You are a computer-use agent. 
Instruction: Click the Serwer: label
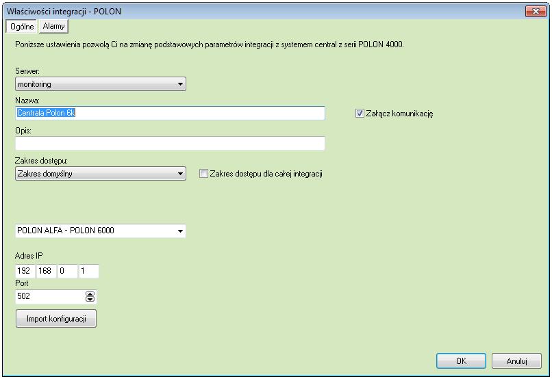coord(27,71)
